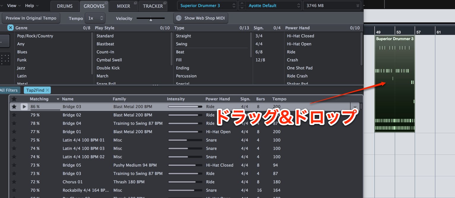Click the globe icon for Web Shop
Image resolution: width=455 pixels, height=198 pixels.
[x=179, y=18]
